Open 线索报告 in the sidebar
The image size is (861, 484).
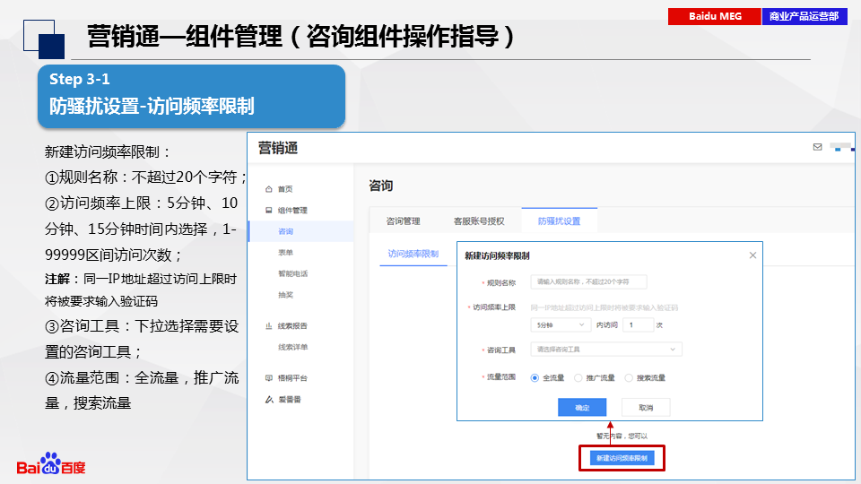coord(292,326)
